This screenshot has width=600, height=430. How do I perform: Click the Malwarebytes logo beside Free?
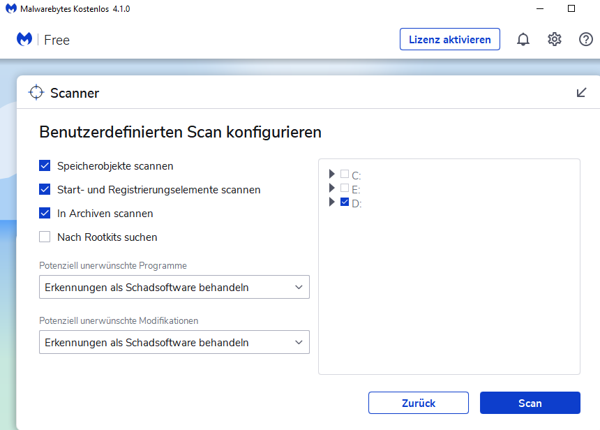(x=24, y=39)
